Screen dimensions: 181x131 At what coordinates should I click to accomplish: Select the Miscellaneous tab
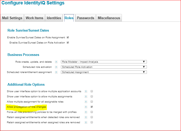(109, 18)
